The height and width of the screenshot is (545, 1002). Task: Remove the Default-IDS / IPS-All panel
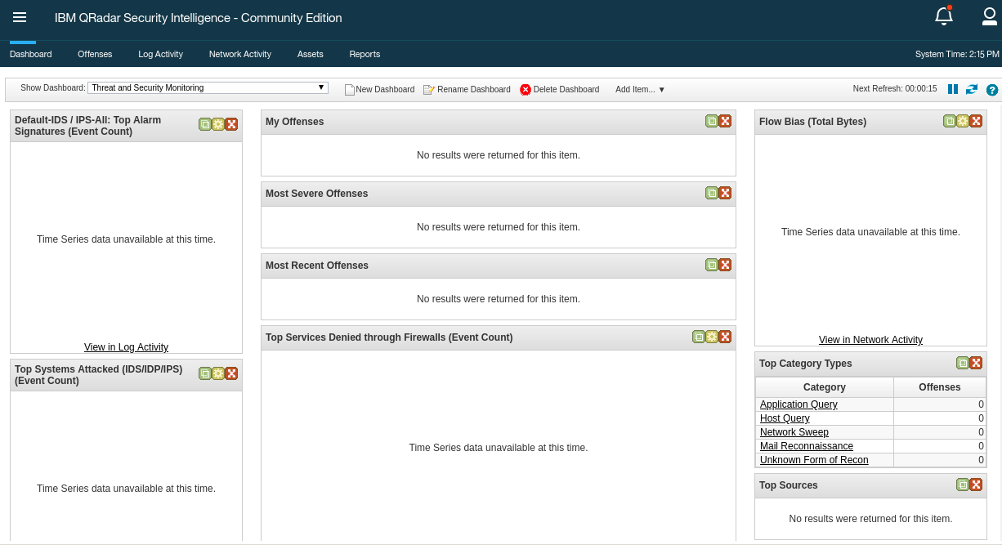pyautogui.click(x=231, y=124)
